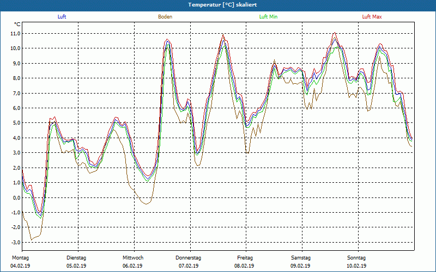
Task: Click the '0,0' y-axis value
Action: 16,198
